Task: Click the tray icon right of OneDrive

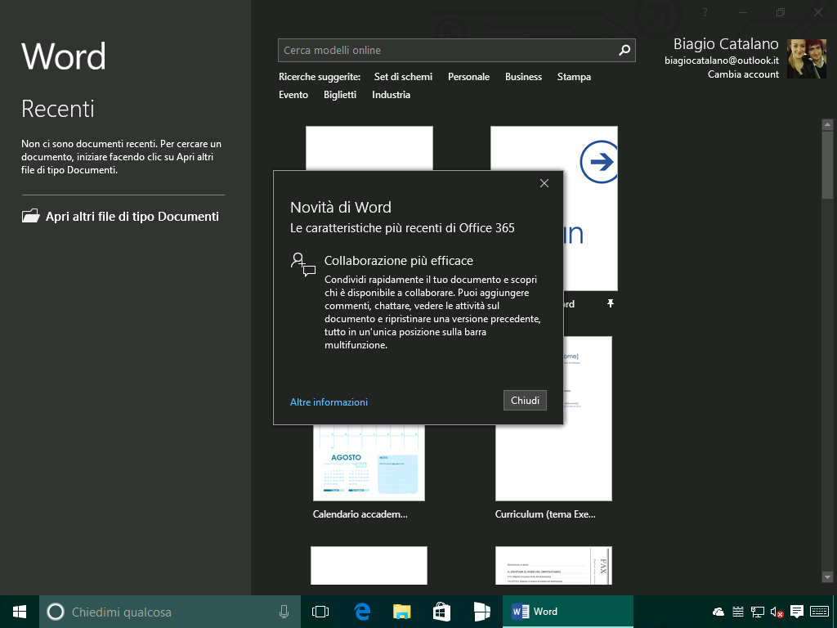Action: [x=738, y=612]
